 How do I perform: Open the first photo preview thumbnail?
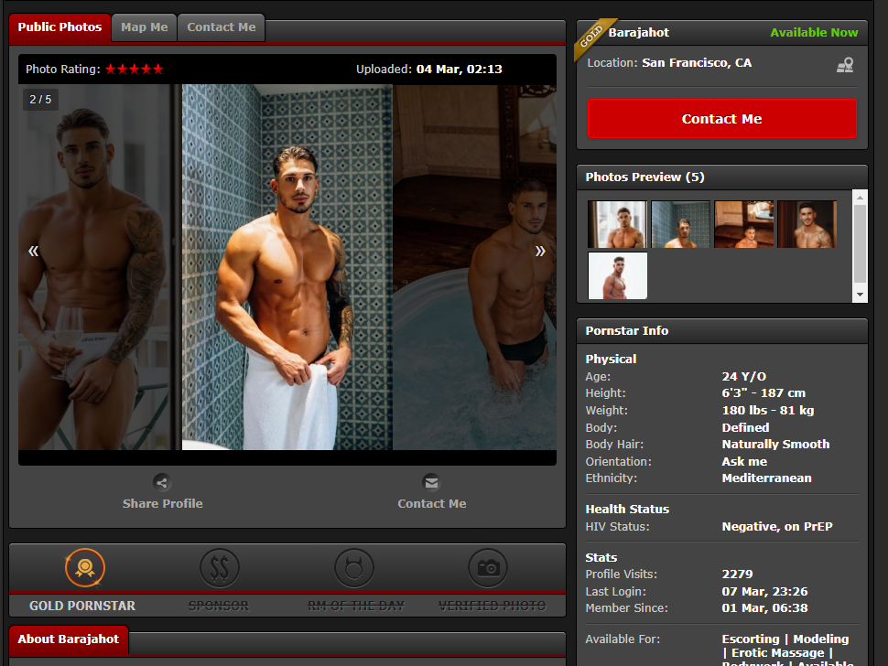tap(617, 224)
